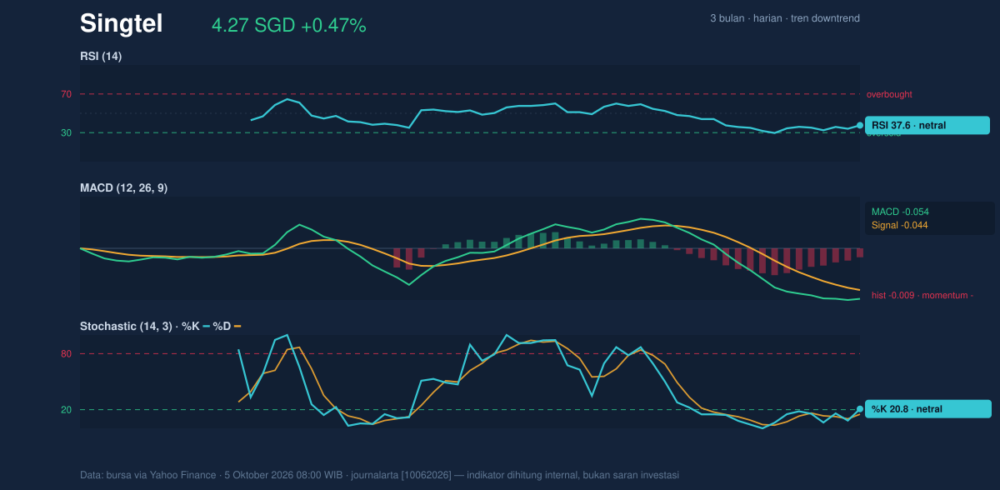Viewport: 1000px width, 490px height.
Task: Click the RSI (14) panel heading
Action: pos(101,56)
